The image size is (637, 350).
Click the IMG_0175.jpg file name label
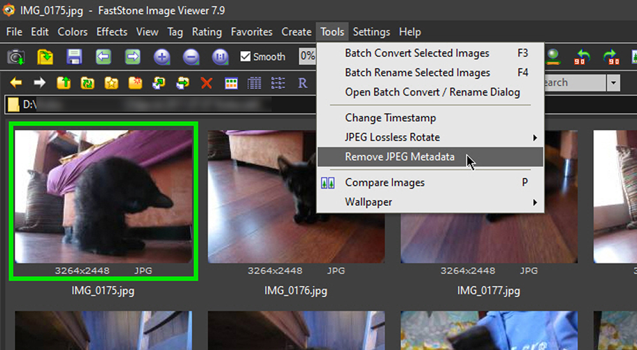pos(103,291)
